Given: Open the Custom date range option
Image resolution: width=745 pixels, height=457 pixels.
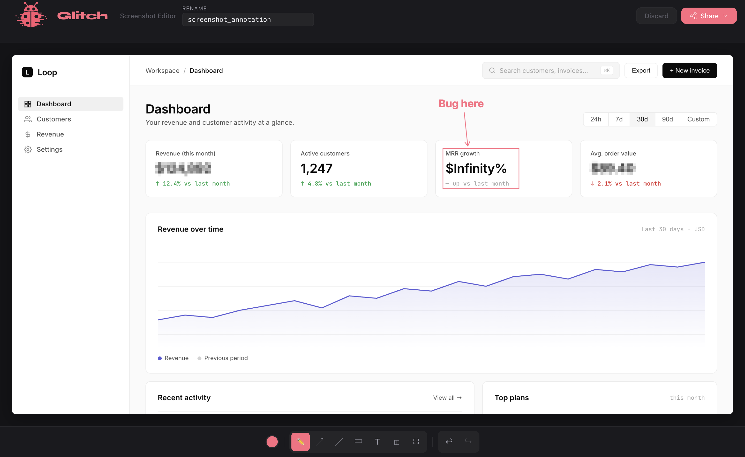Looking at the screenshot, I should tap(698, 119).
